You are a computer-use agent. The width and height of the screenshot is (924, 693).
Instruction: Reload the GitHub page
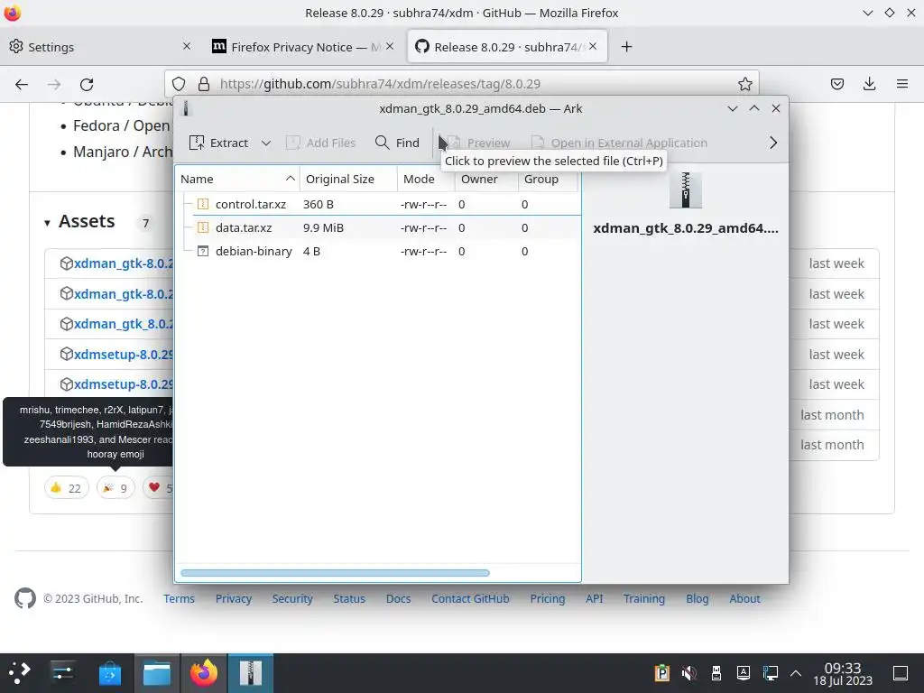tap(87, 84)
